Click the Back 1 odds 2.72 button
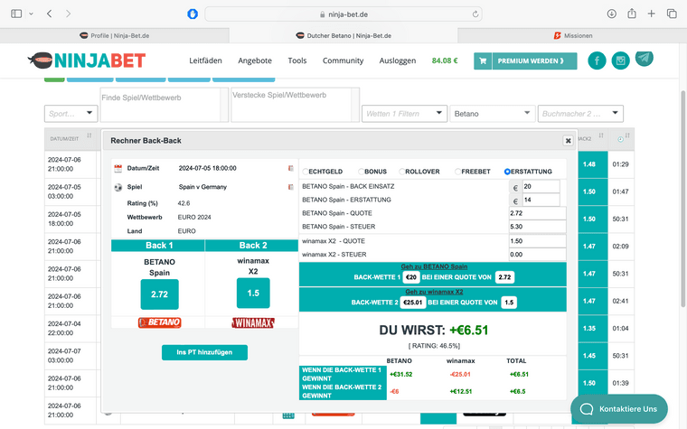This screenshot has height=429, width=687. 159,294
